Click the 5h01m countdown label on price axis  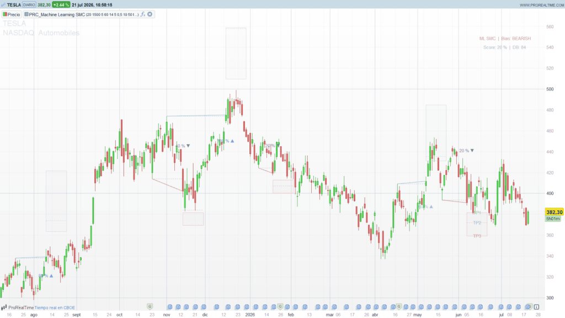click(553, 219)
